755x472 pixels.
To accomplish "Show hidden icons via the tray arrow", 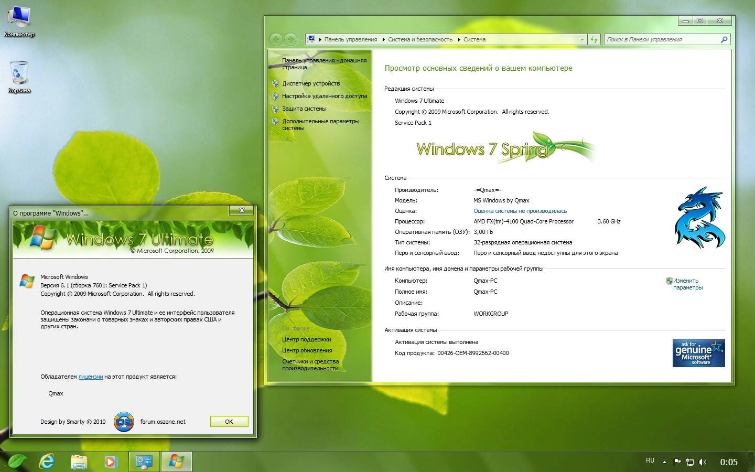I will click(664, 462).
